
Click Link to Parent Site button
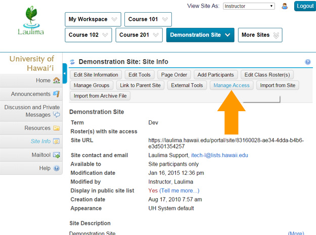click(x=140, y=85)
